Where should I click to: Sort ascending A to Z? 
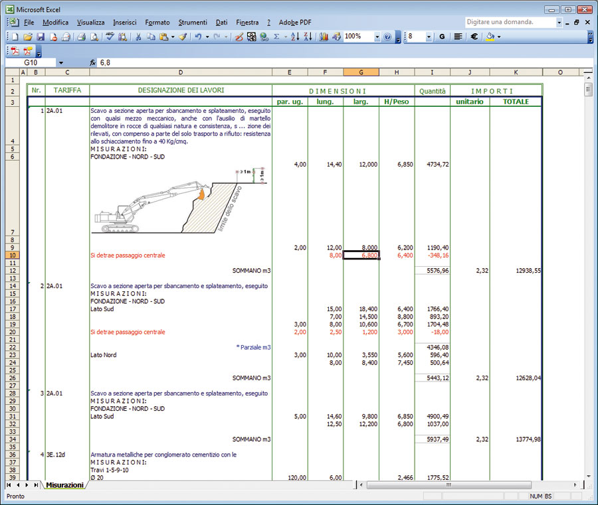tap(295, 37)
